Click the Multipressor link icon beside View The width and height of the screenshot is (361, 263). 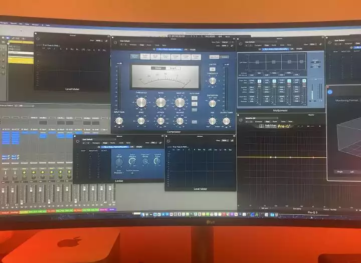tap(320, 45)
